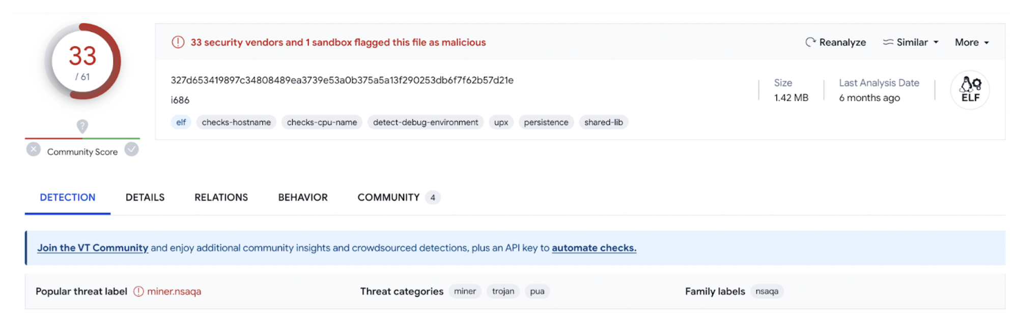
Task: Vote malicious with the X button
Action: tap(34, 149)
